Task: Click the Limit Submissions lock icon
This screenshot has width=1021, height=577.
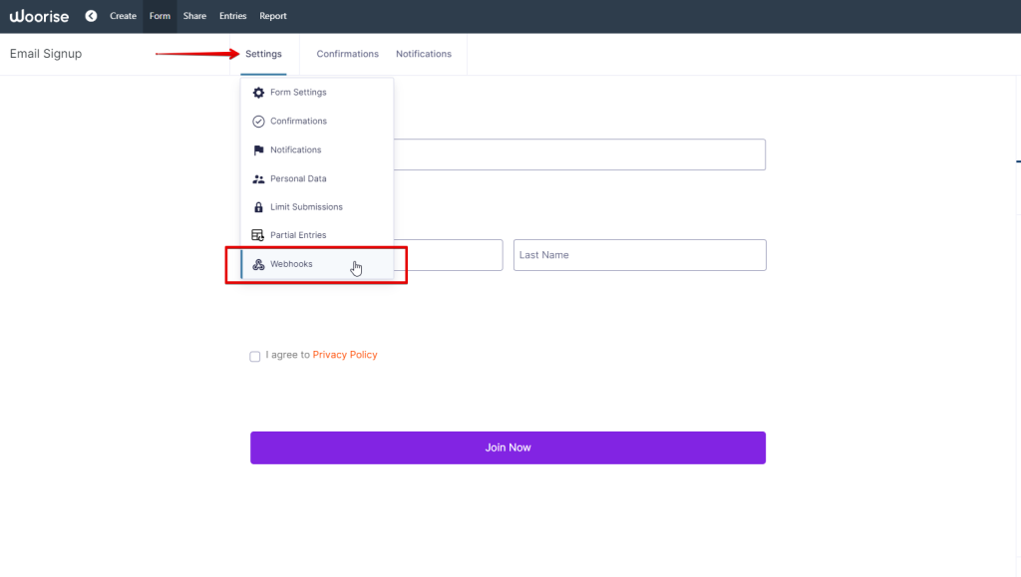Action: pos(258,207)
